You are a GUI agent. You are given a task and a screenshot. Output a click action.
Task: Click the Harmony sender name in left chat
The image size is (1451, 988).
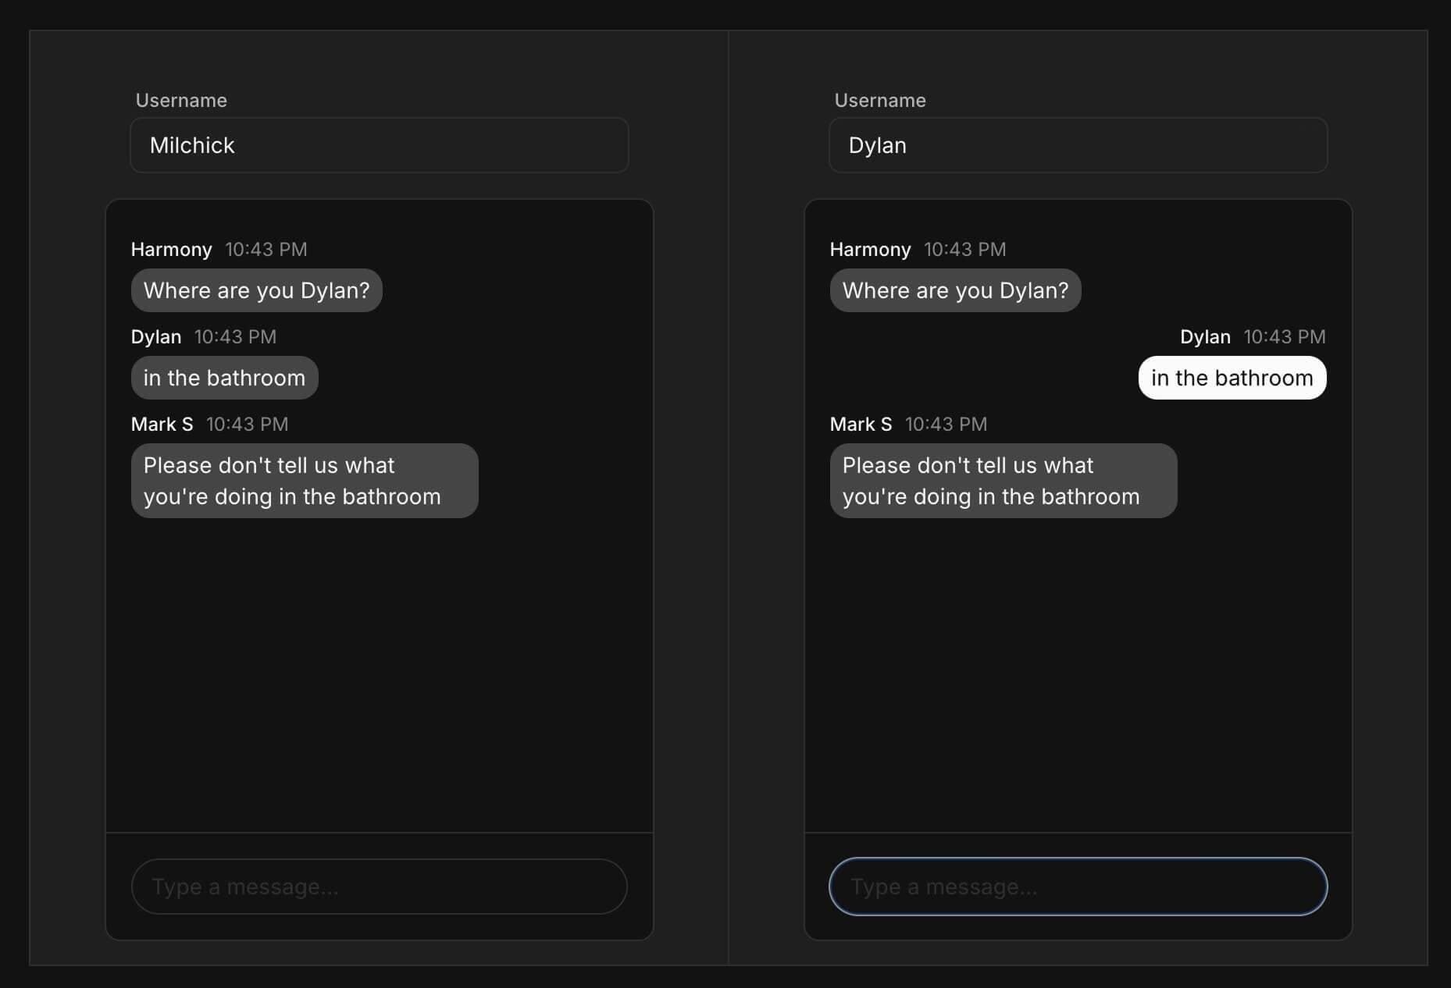171,249
